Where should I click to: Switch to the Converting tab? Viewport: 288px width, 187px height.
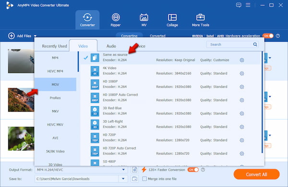point(129,36)
